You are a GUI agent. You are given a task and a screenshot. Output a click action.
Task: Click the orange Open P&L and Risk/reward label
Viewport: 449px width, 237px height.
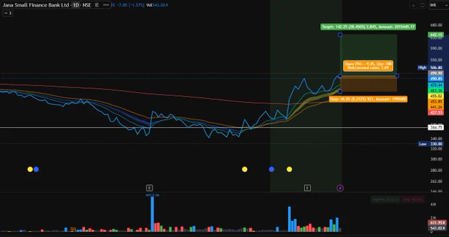tap(368, 66)
